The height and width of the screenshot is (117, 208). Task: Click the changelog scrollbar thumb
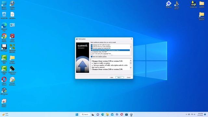pyautogui.click(x=131, y=63)
